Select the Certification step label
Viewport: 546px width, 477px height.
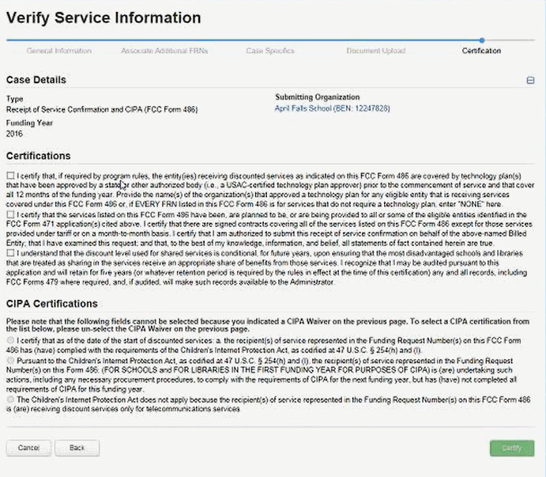point(481,51)
